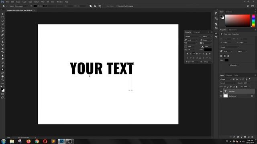Open English USA language dropdown
This screenshot has width=257, height=144.
192,62
